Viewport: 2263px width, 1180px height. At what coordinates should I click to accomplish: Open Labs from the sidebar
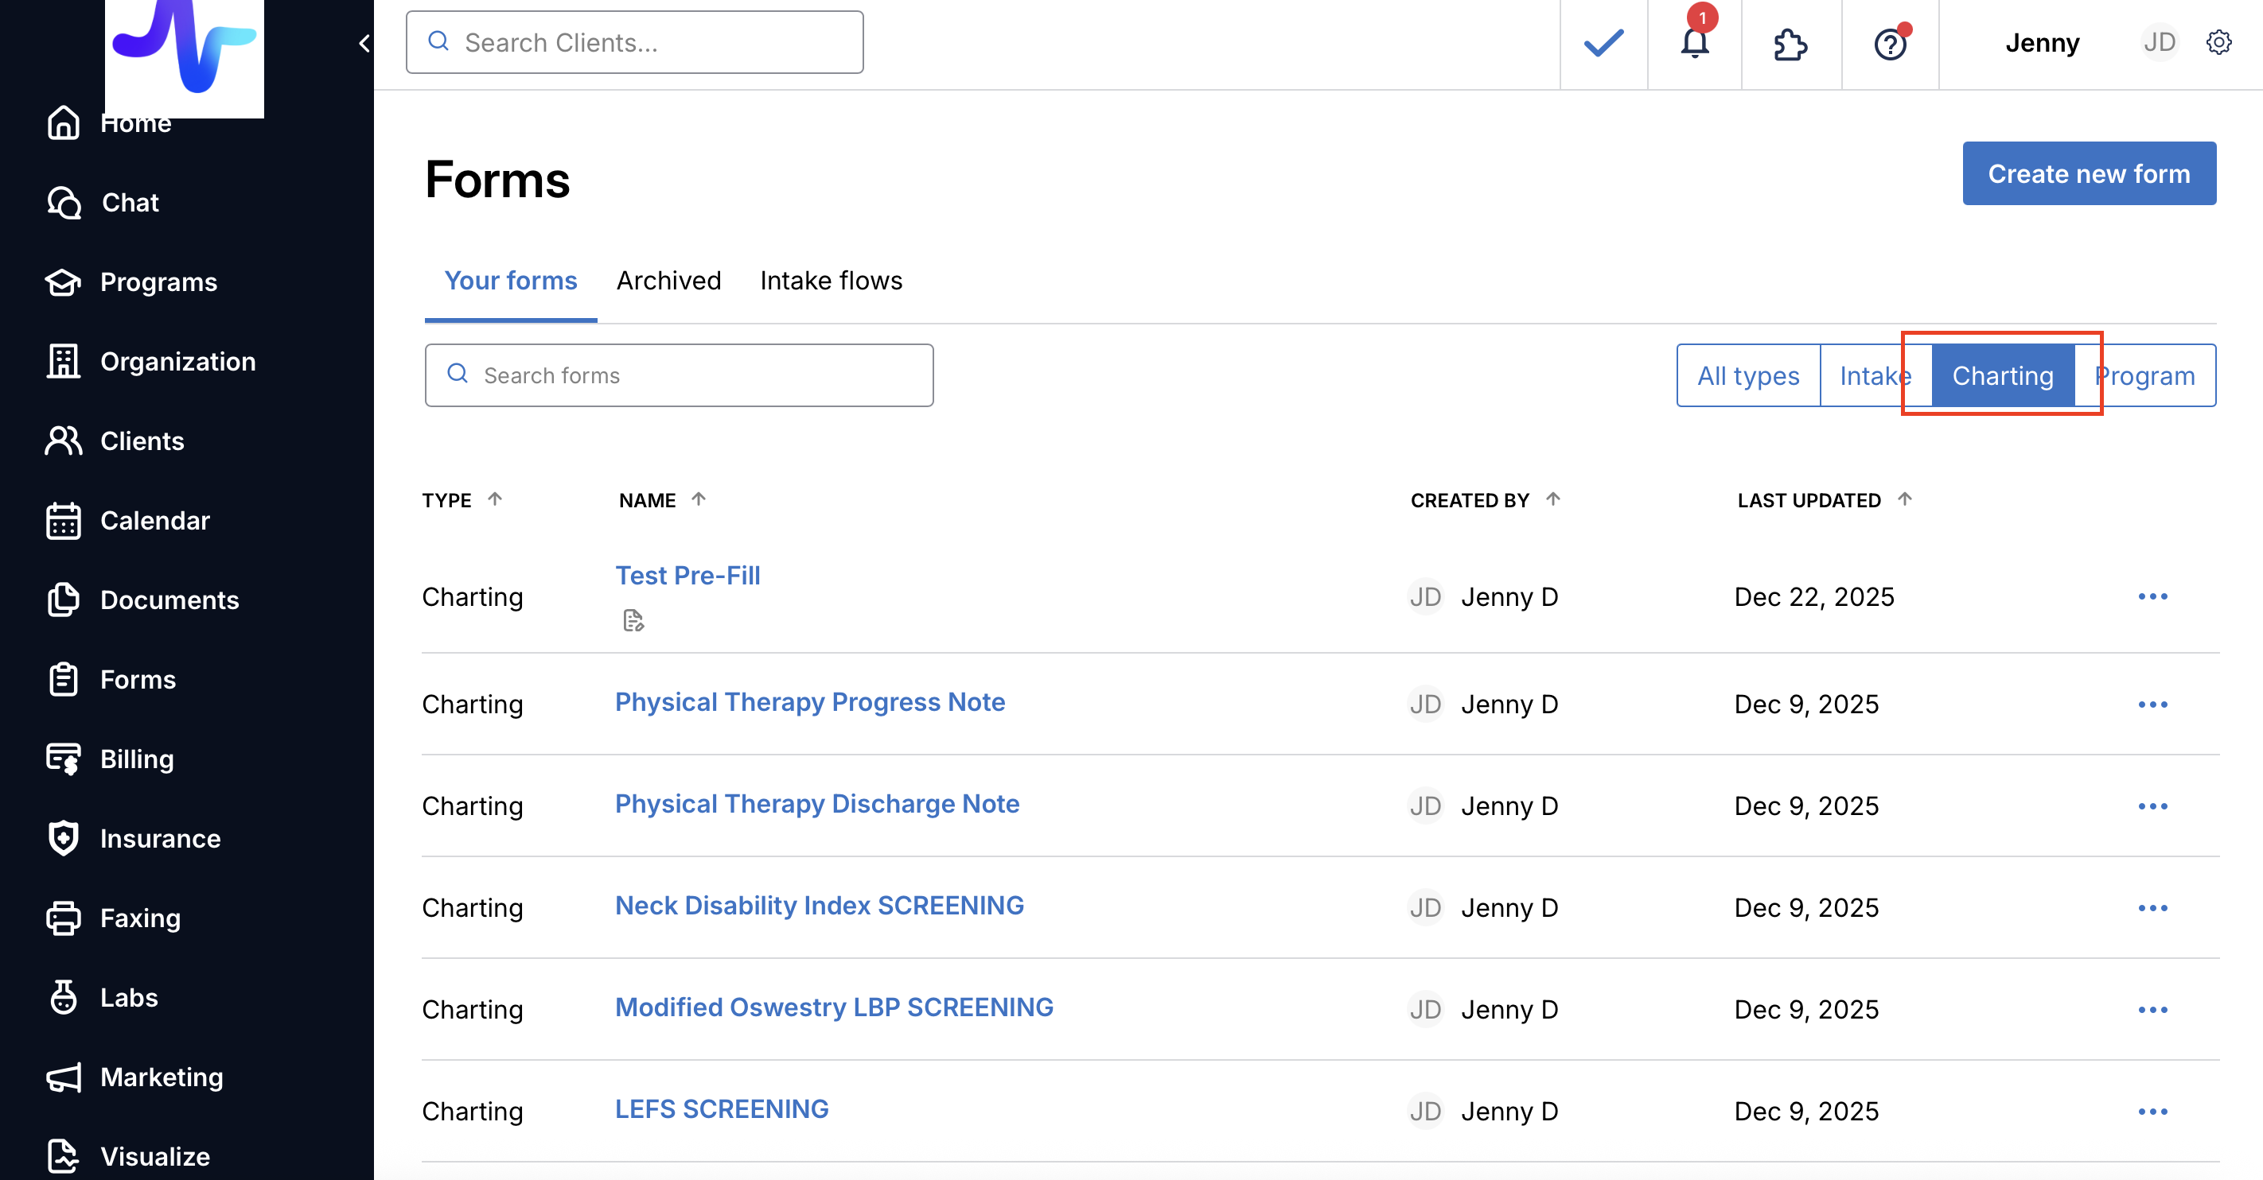[x=128, y=996]
